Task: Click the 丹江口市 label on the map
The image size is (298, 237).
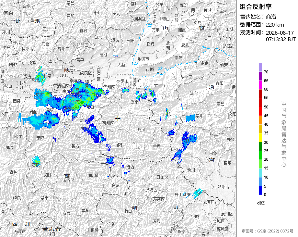Action: click(182, 194)
